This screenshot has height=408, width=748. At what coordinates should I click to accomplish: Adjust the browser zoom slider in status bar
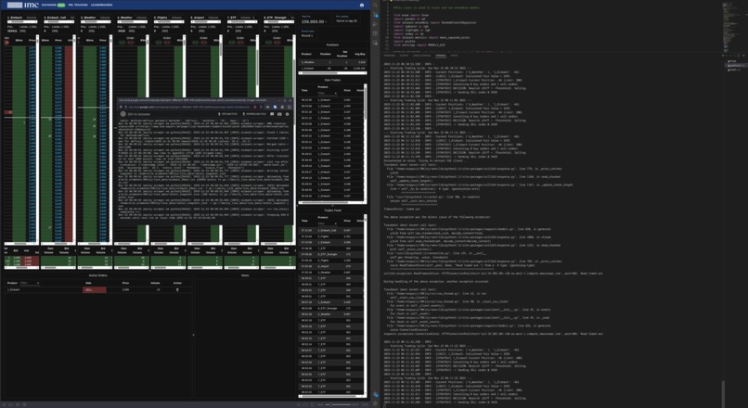[x=337, y=404]
